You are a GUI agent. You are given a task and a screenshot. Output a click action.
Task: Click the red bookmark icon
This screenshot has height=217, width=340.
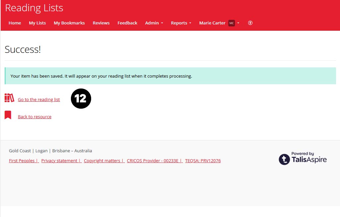click(8, 115)
